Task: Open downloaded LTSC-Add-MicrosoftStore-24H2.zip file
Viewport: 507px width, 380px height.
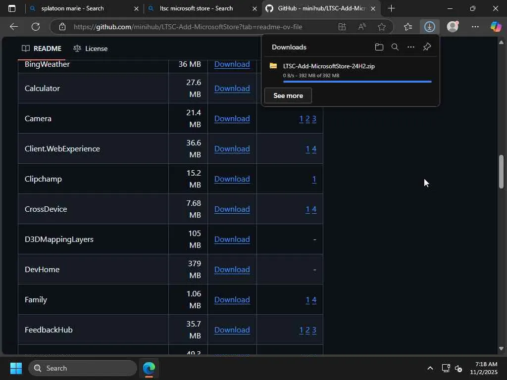Action: [x=329, y=66]
